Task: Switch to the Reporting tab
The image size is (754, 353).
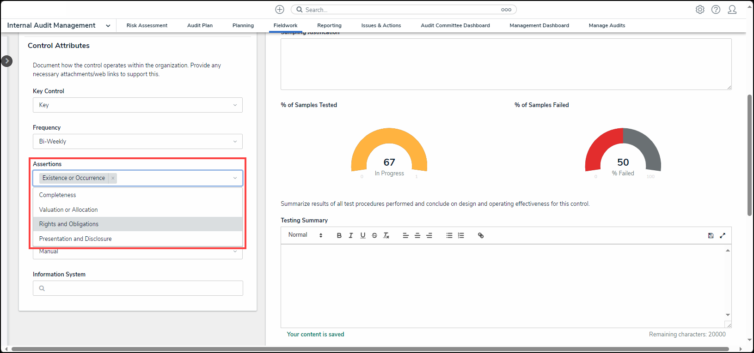Action: point(329,25)
